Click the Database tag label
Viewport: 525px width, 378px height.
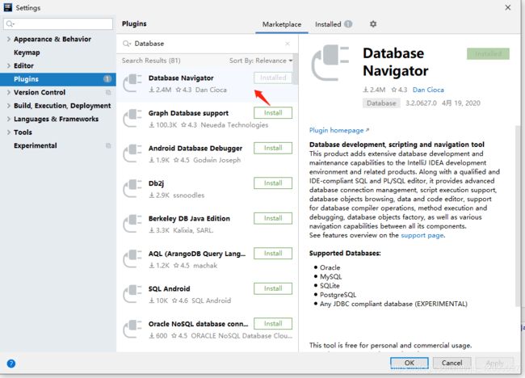[x=381, y=103]
